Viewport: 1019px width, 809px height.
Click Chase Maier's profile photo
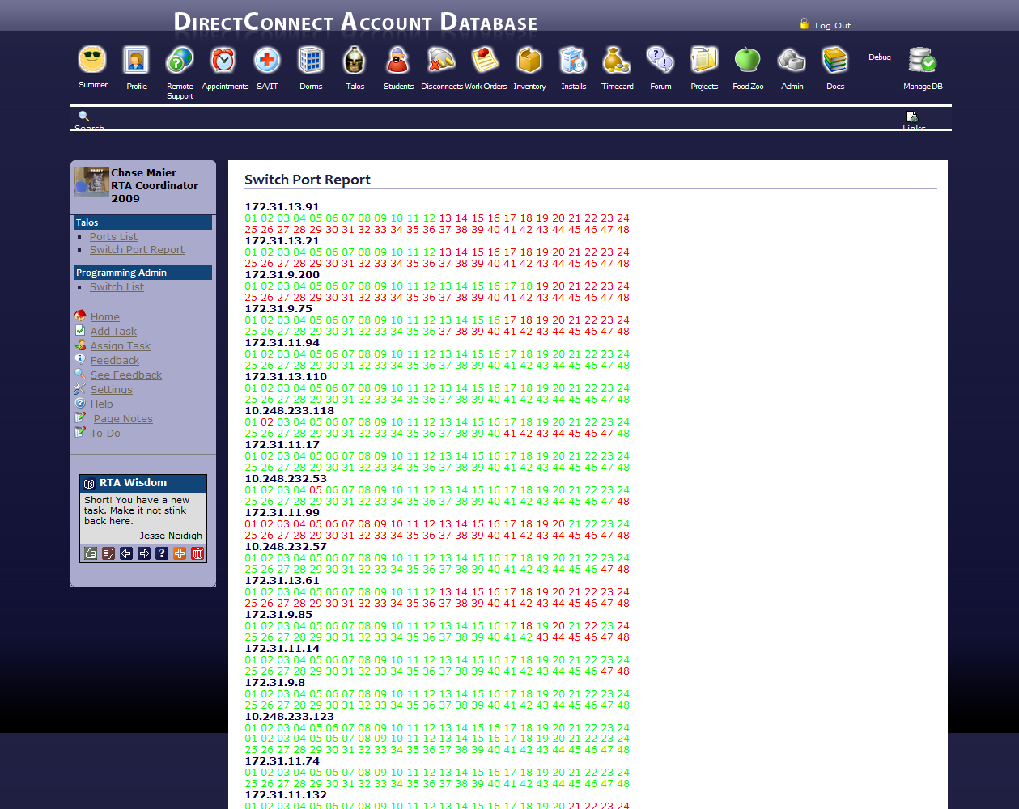tap(91, 182)
